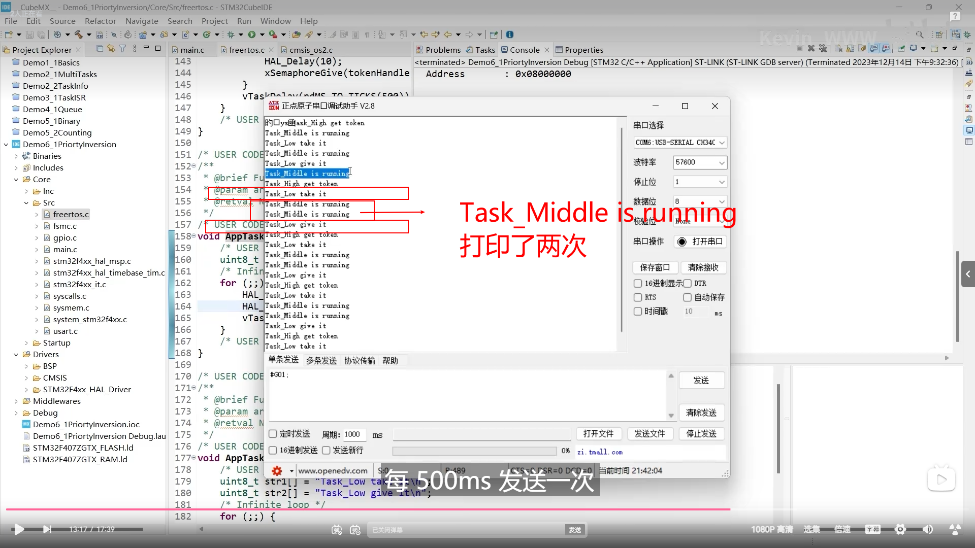The image size is (975, 548).
Task: Switch to the 多条发送 tab
Action: point(321,361)
